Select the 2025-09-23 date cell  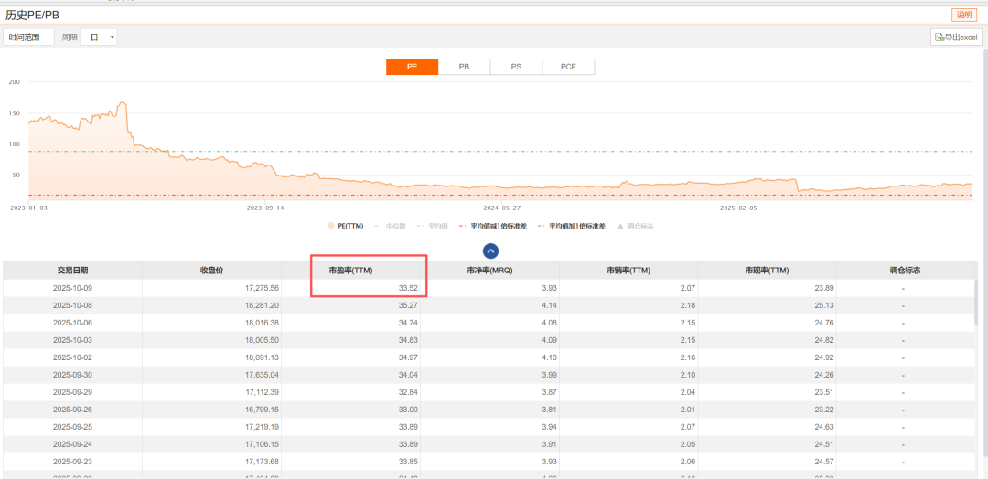[72, 462]
